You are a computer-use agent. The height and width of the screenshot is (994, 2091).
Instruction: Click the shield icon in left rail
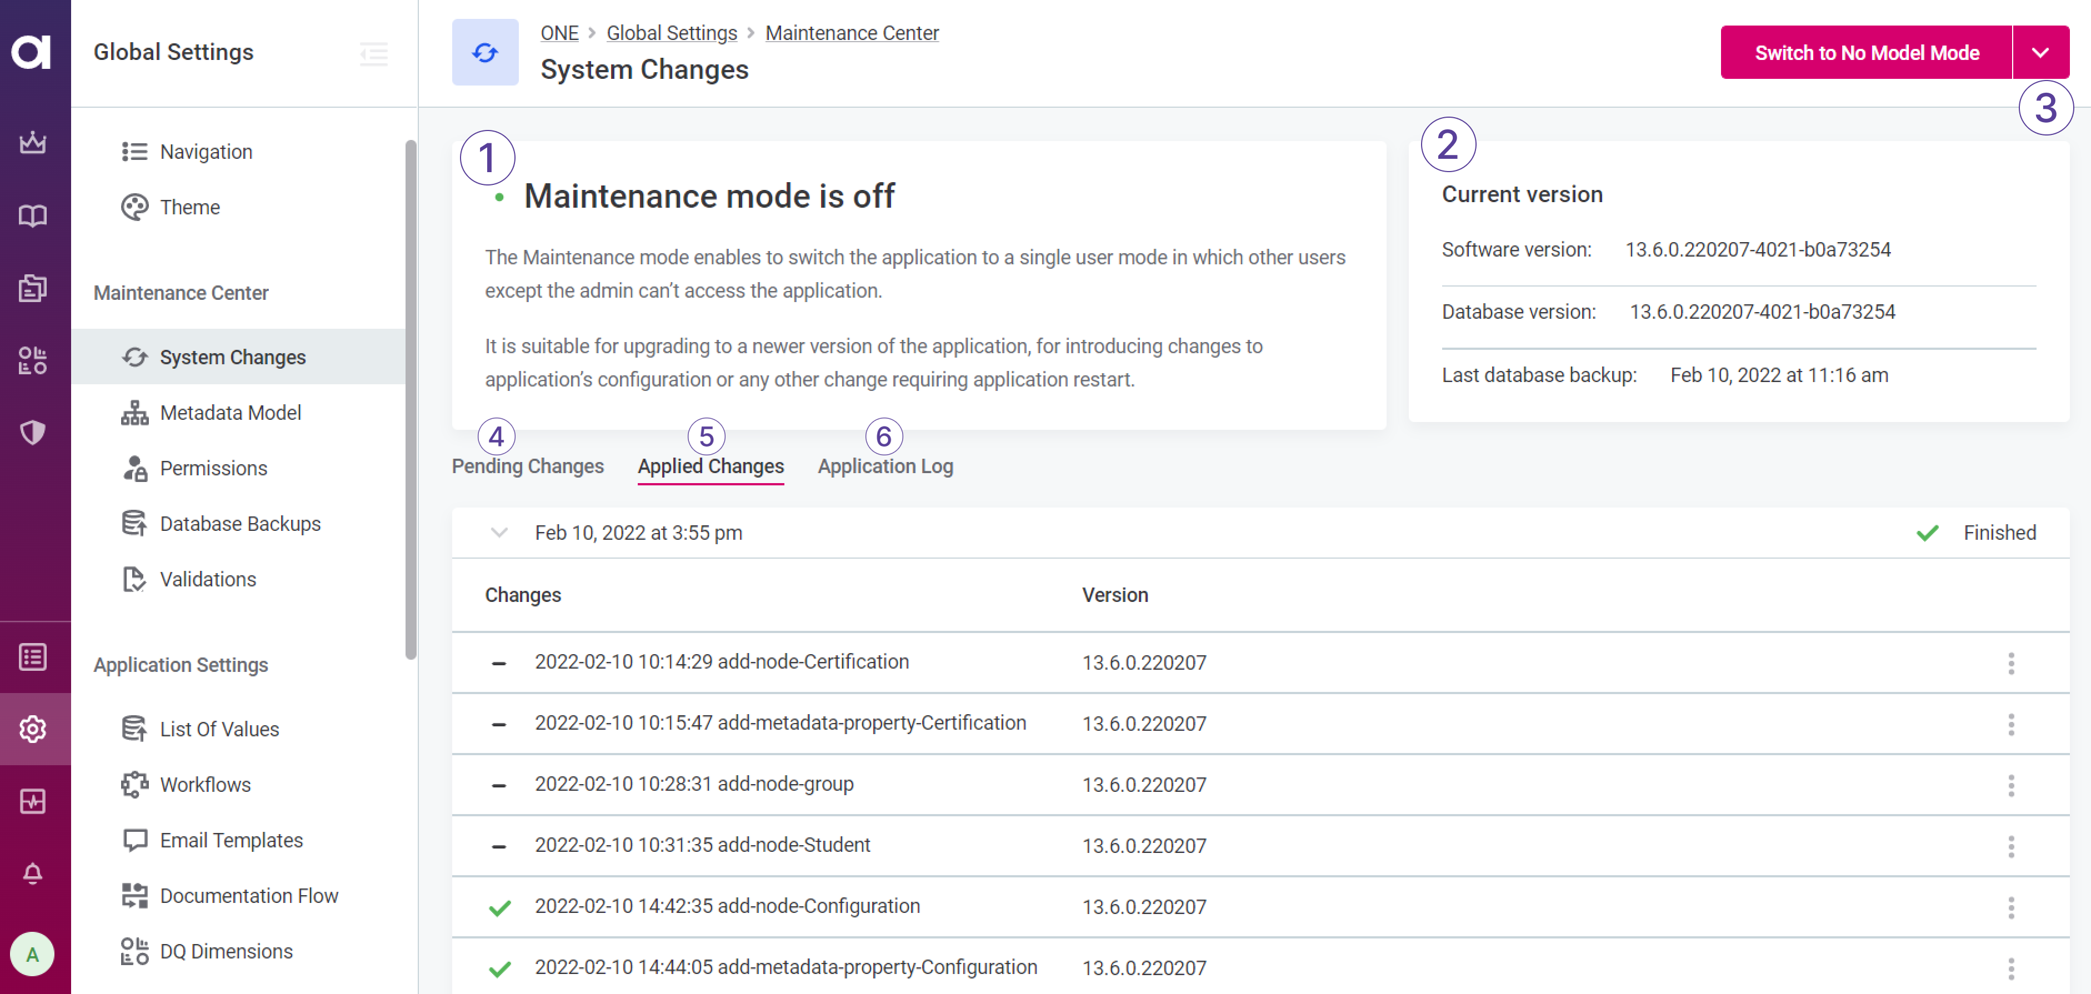click(32, 433)
